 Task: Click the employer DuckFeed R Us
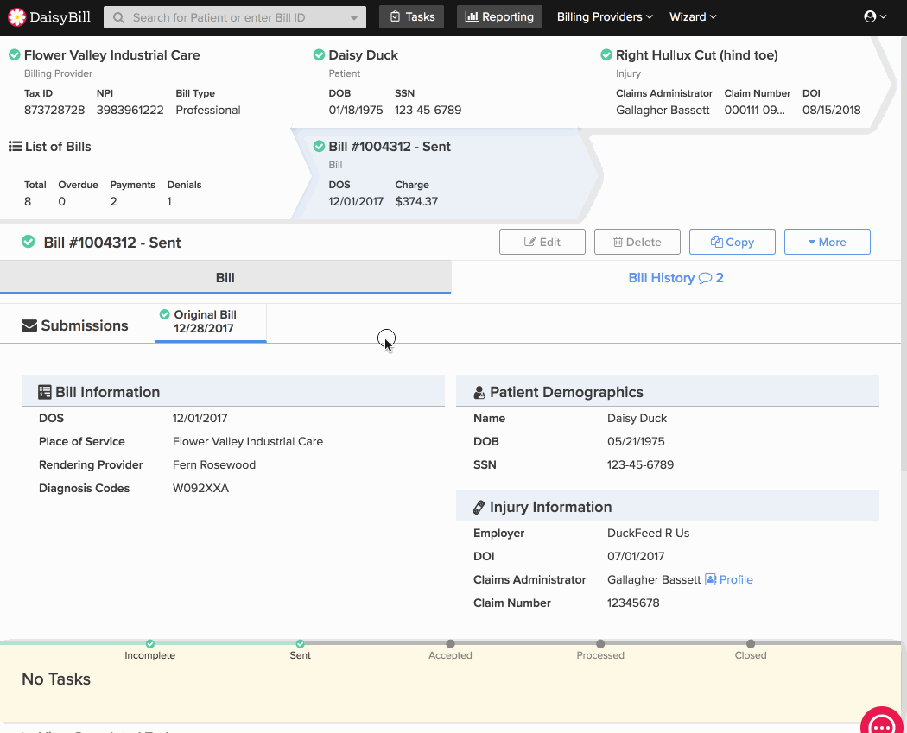[648, 533]
